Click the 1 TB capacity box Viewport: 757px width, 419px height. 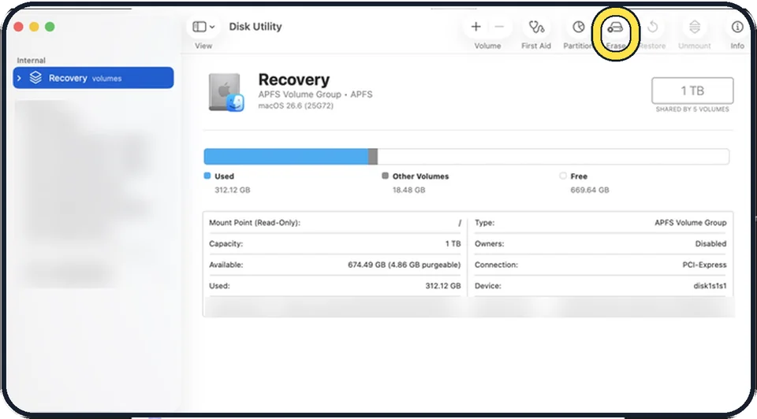tap(692, 91)
